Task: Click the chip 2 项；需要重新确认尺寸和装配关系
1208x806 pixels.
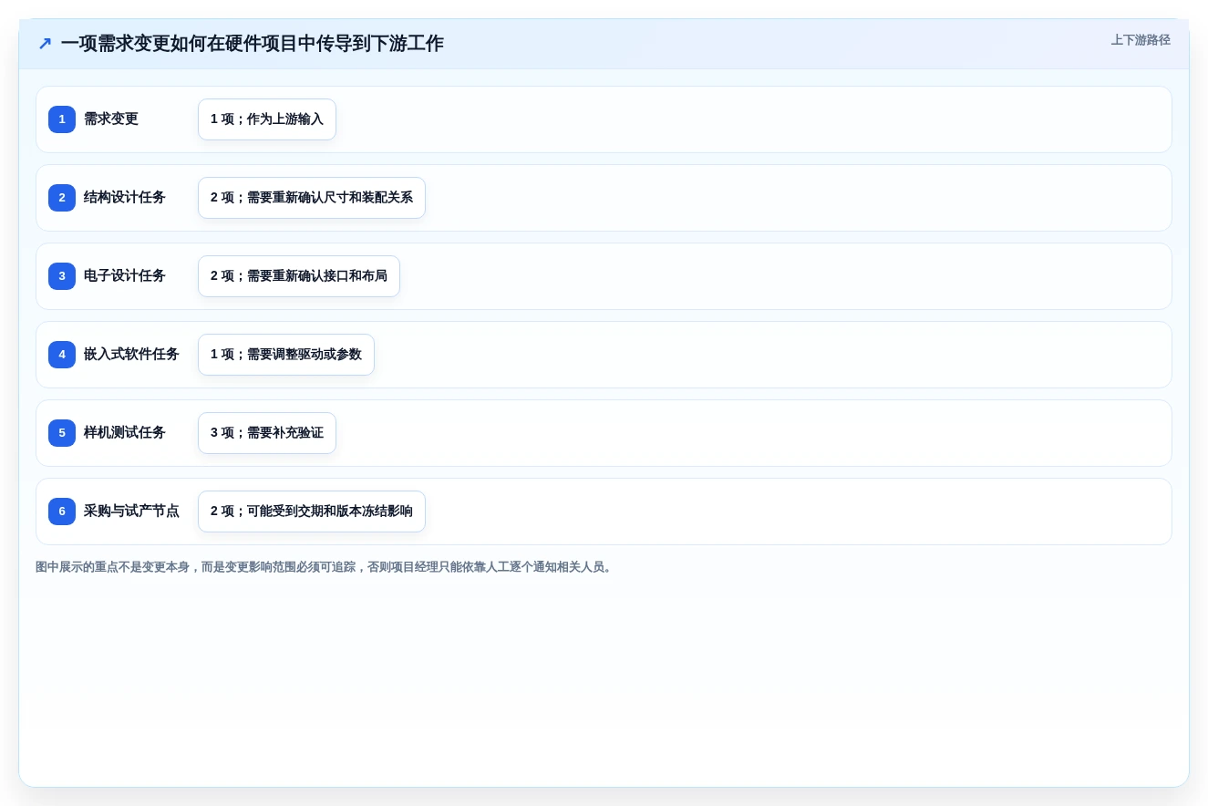Action: (x=312, y=198)
